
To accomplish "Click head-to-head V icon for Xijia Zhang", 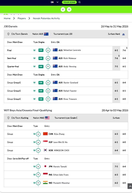I will point(38,134).
